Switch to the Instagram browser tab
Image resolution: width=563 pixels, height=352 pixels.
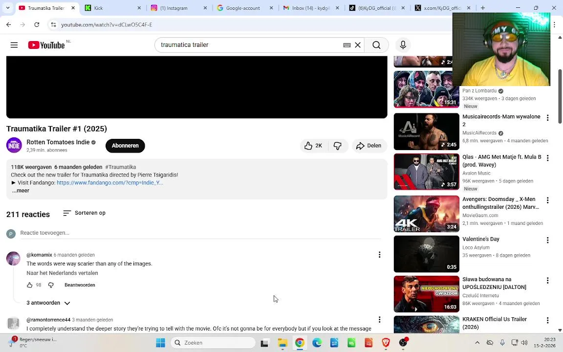coord(179,8)
